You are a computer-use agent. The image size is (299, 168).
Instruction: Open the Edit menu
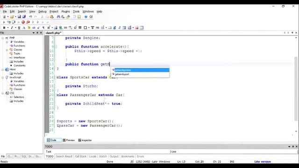pyautogui.click(x=12, y=12)
